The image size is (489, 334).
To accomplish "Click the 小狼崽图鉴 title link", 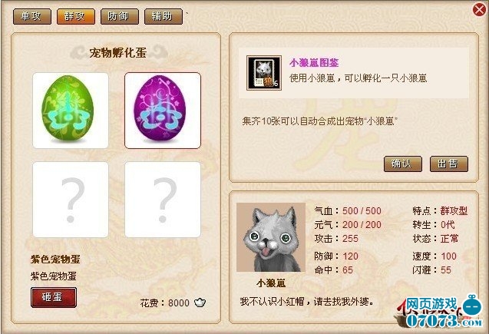I will click(x=314, y=63).
